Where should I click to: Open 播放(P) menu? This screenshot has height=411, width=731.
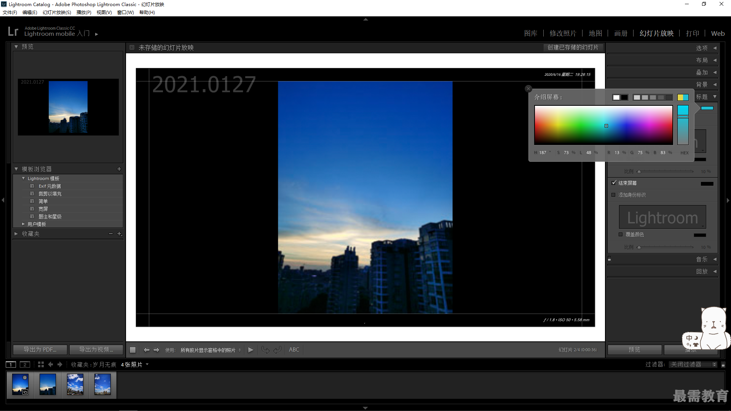click(84, 13)
